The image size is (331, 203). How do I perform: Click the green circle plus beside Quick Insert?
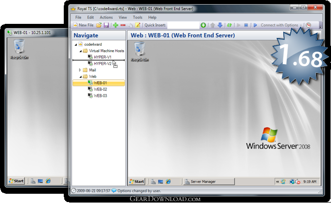tap(203, 25)
